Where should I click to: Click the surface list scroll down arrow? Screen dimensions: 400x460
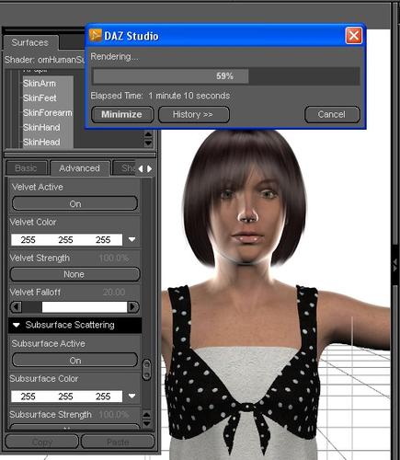[x=148, y=143]
